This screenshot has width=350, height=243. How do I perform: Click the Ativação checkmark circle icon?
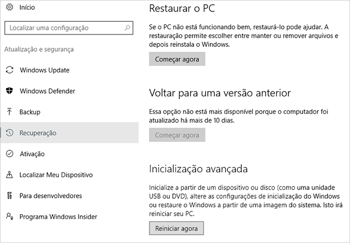[x=9, y=154]
